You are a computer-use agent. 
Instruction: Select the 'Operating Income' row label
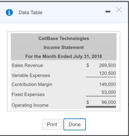pos(30,105)
